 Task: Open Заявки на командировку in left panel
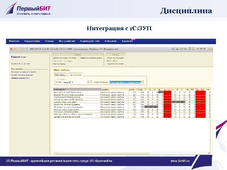22,75
